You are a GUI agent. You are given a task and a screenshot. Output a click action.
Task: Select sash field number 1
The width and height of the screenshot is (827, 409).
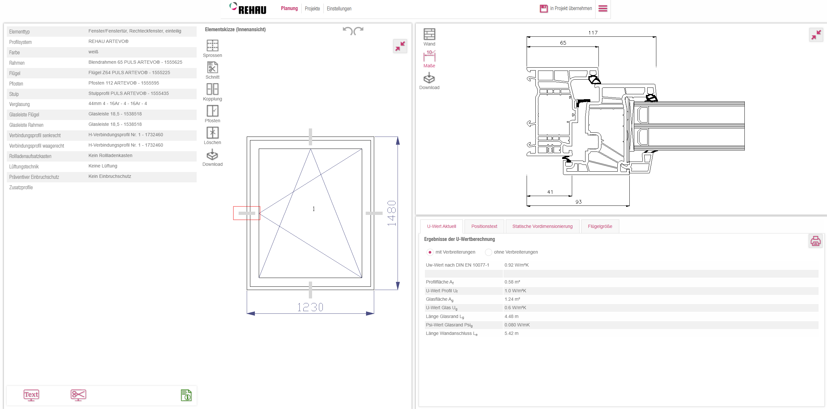tap(314, 209)
